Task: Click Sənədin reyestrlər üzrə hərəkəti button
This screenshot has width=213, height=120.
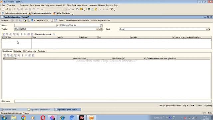Action: coord(77,21)
